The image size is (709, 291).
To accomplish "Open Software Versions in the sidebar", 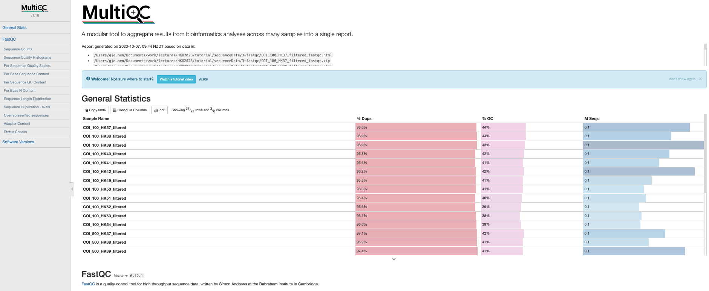I will coord(18,142).
